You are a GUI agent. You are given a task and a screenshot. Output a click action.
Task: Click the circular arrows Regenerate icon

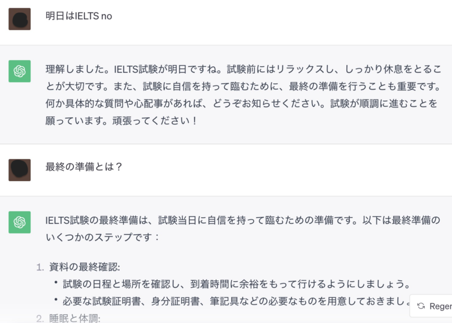point(421,306)
